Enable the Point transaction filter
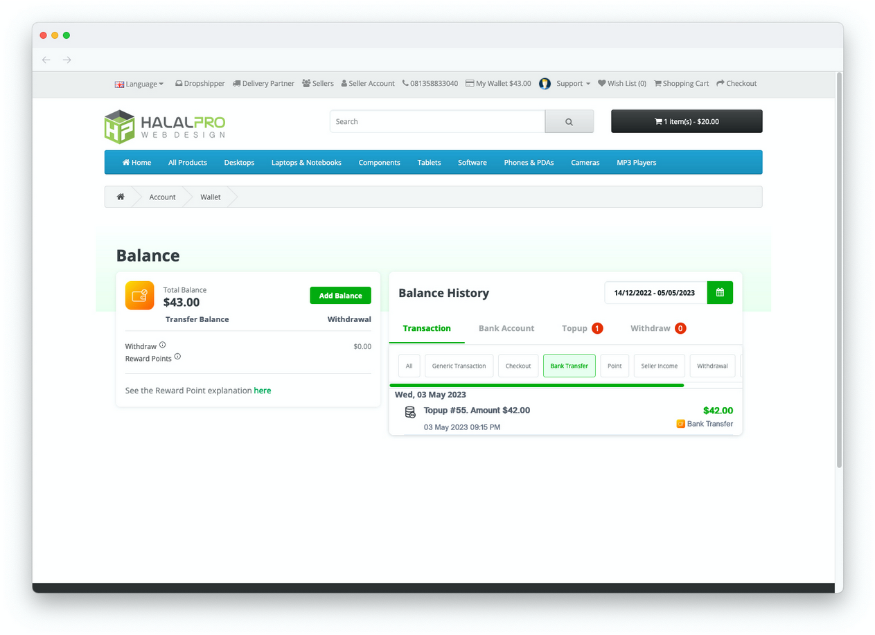 pyautogui.click(x=615, y=366)
